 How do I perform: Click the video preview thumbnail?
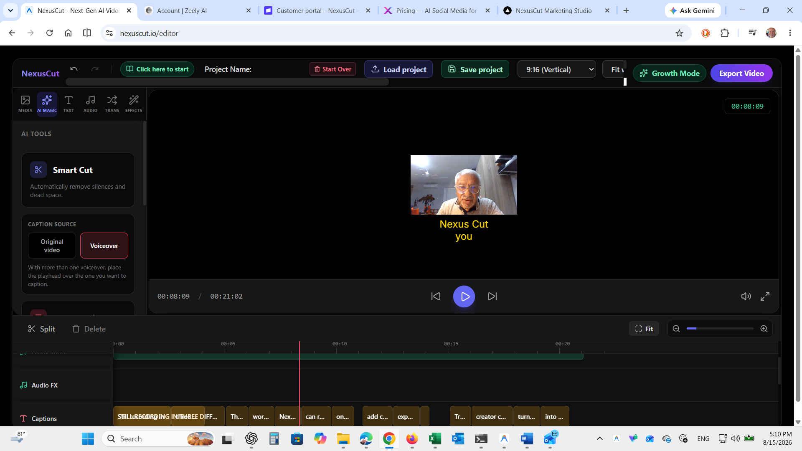pos(464,185)
